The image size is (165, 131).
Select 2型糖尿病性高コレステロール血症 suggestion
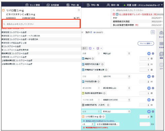pyautogui.click(x=41, y=64)
